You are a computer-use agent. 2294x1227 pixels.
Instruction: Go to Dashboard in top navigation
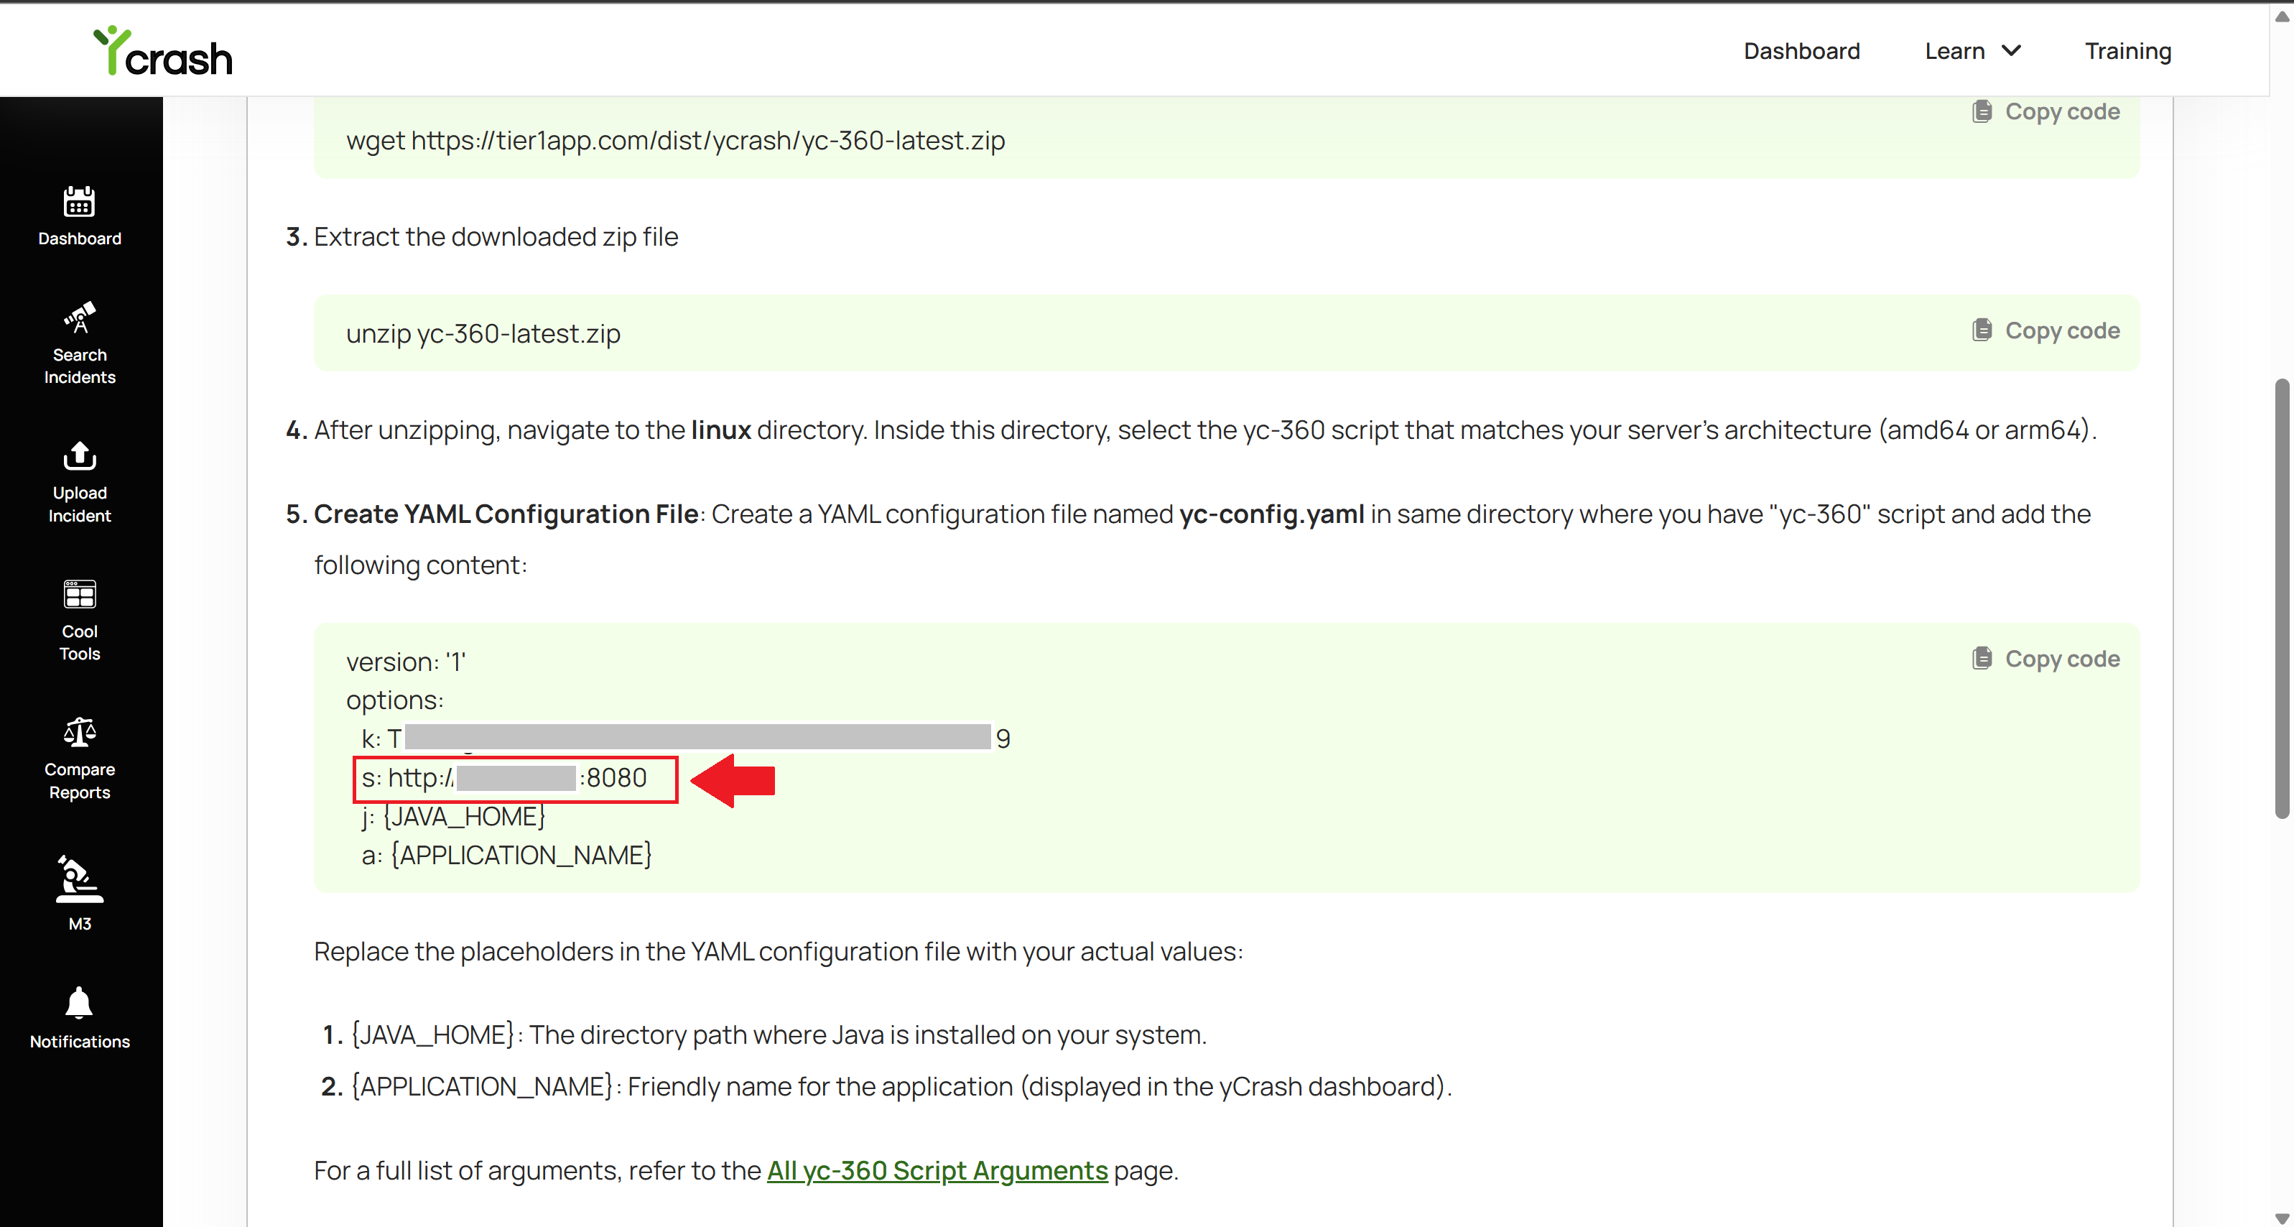pos(1801,51)
